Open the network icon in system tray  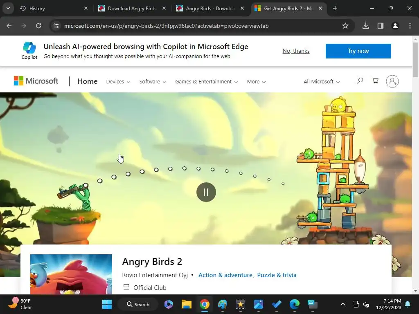pyautogui.click(x=356, y=304)
